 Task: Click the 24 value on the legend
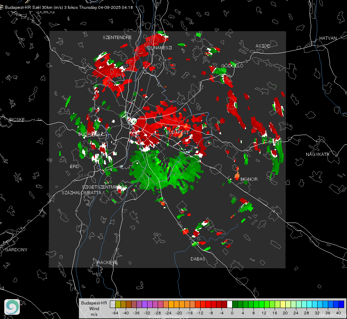[296, 313]
